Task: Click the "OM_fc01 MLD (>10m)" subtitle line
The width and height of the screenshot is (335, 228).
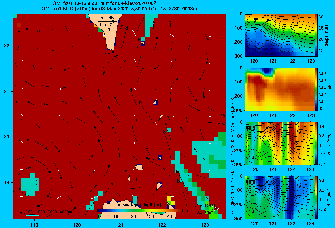Action: tap(119, 9)
